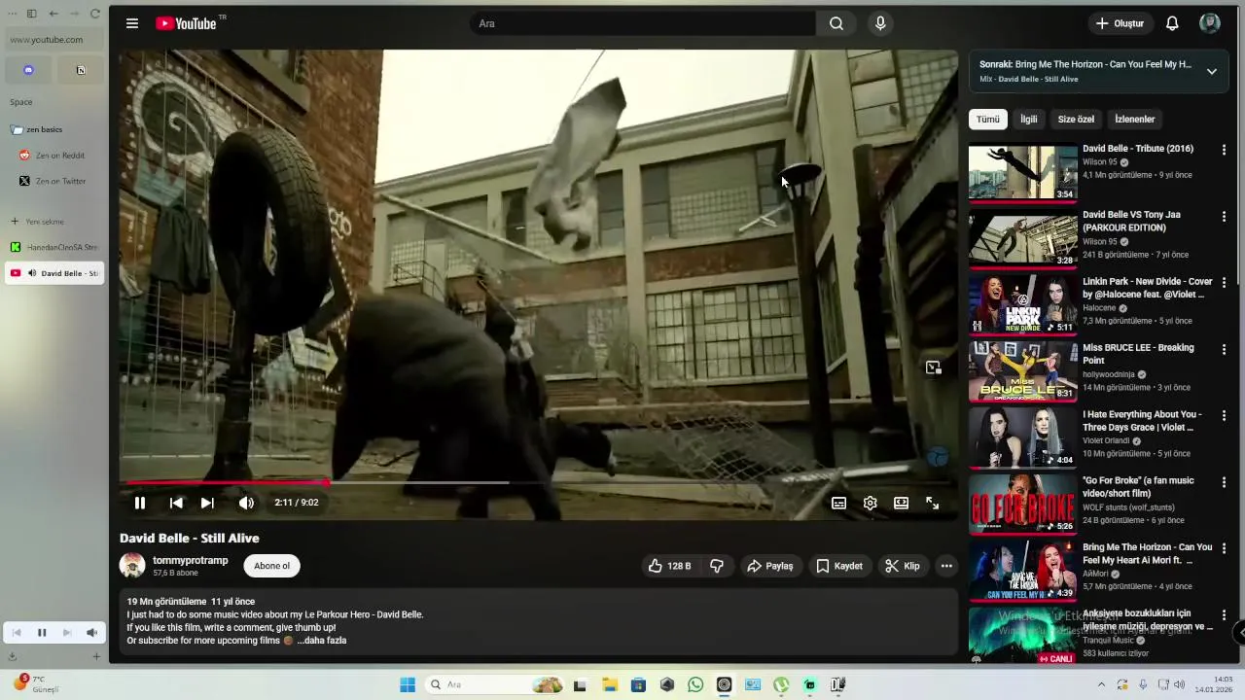Click the www.youtube.com URL bar
1245x700 pixels.
click(x=54, y=40)
